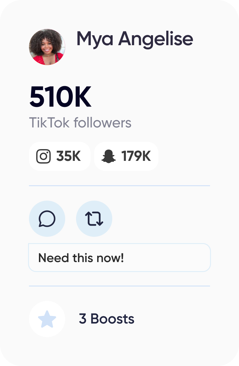Viewport: 239px width, 366px height.
Task: Click the blue star boost icon
Action: (47, 319)
